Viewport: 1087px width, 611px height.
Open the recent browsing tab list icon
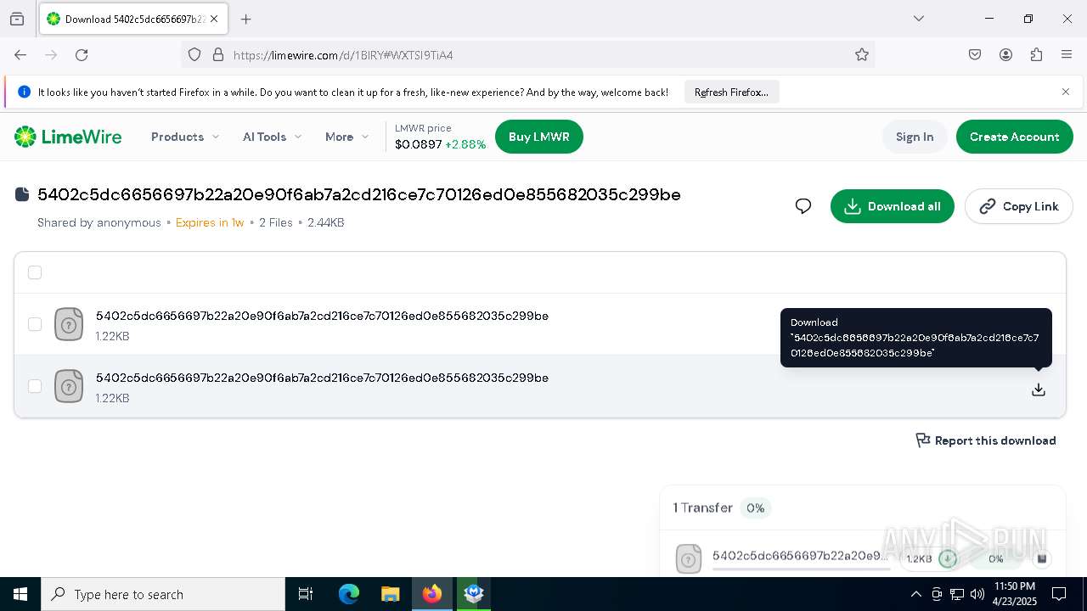[x=17, y=19]
